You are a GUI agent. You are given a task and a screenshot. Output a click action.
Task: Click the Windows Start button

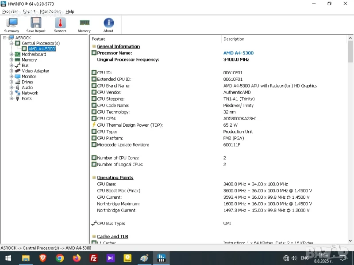[8, 258]
